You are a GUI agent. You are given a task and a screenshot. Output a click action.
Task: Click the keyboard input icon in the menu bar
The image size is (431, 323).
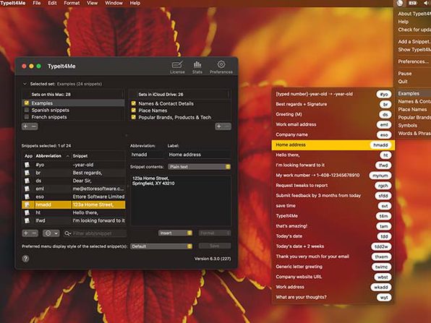[413, 3]
